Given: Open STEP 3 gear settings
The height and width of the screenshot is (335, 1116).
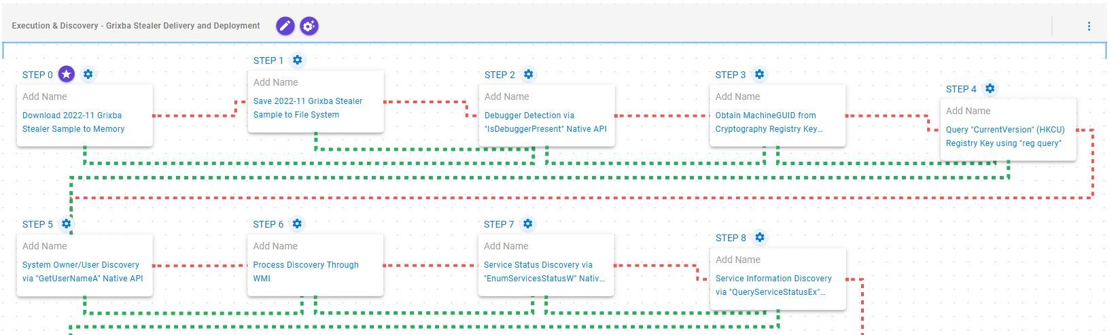Looking at the screenshot, I should pyautogui.click(x=759, y=74).
